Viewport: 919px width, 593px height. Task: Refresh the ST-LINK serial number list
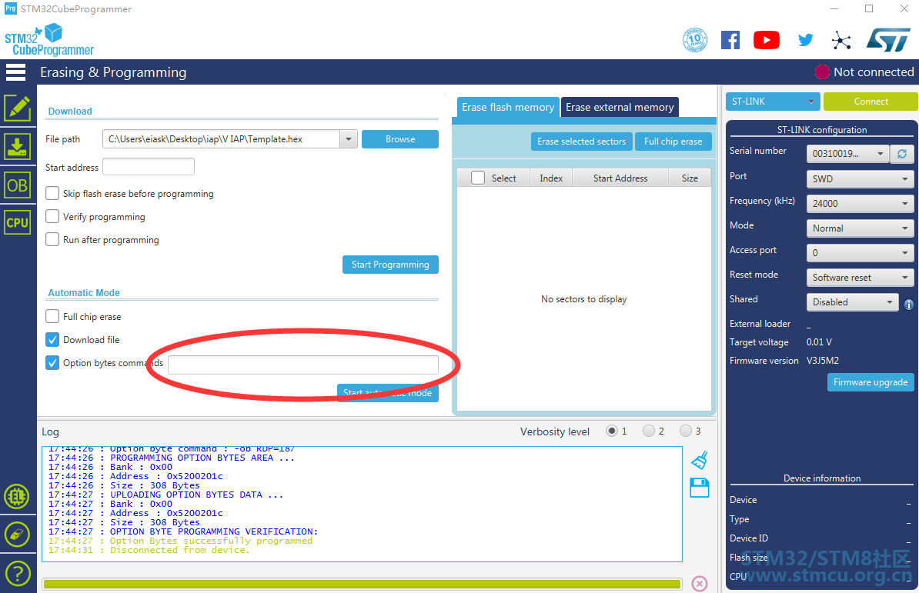pos(902,154)
